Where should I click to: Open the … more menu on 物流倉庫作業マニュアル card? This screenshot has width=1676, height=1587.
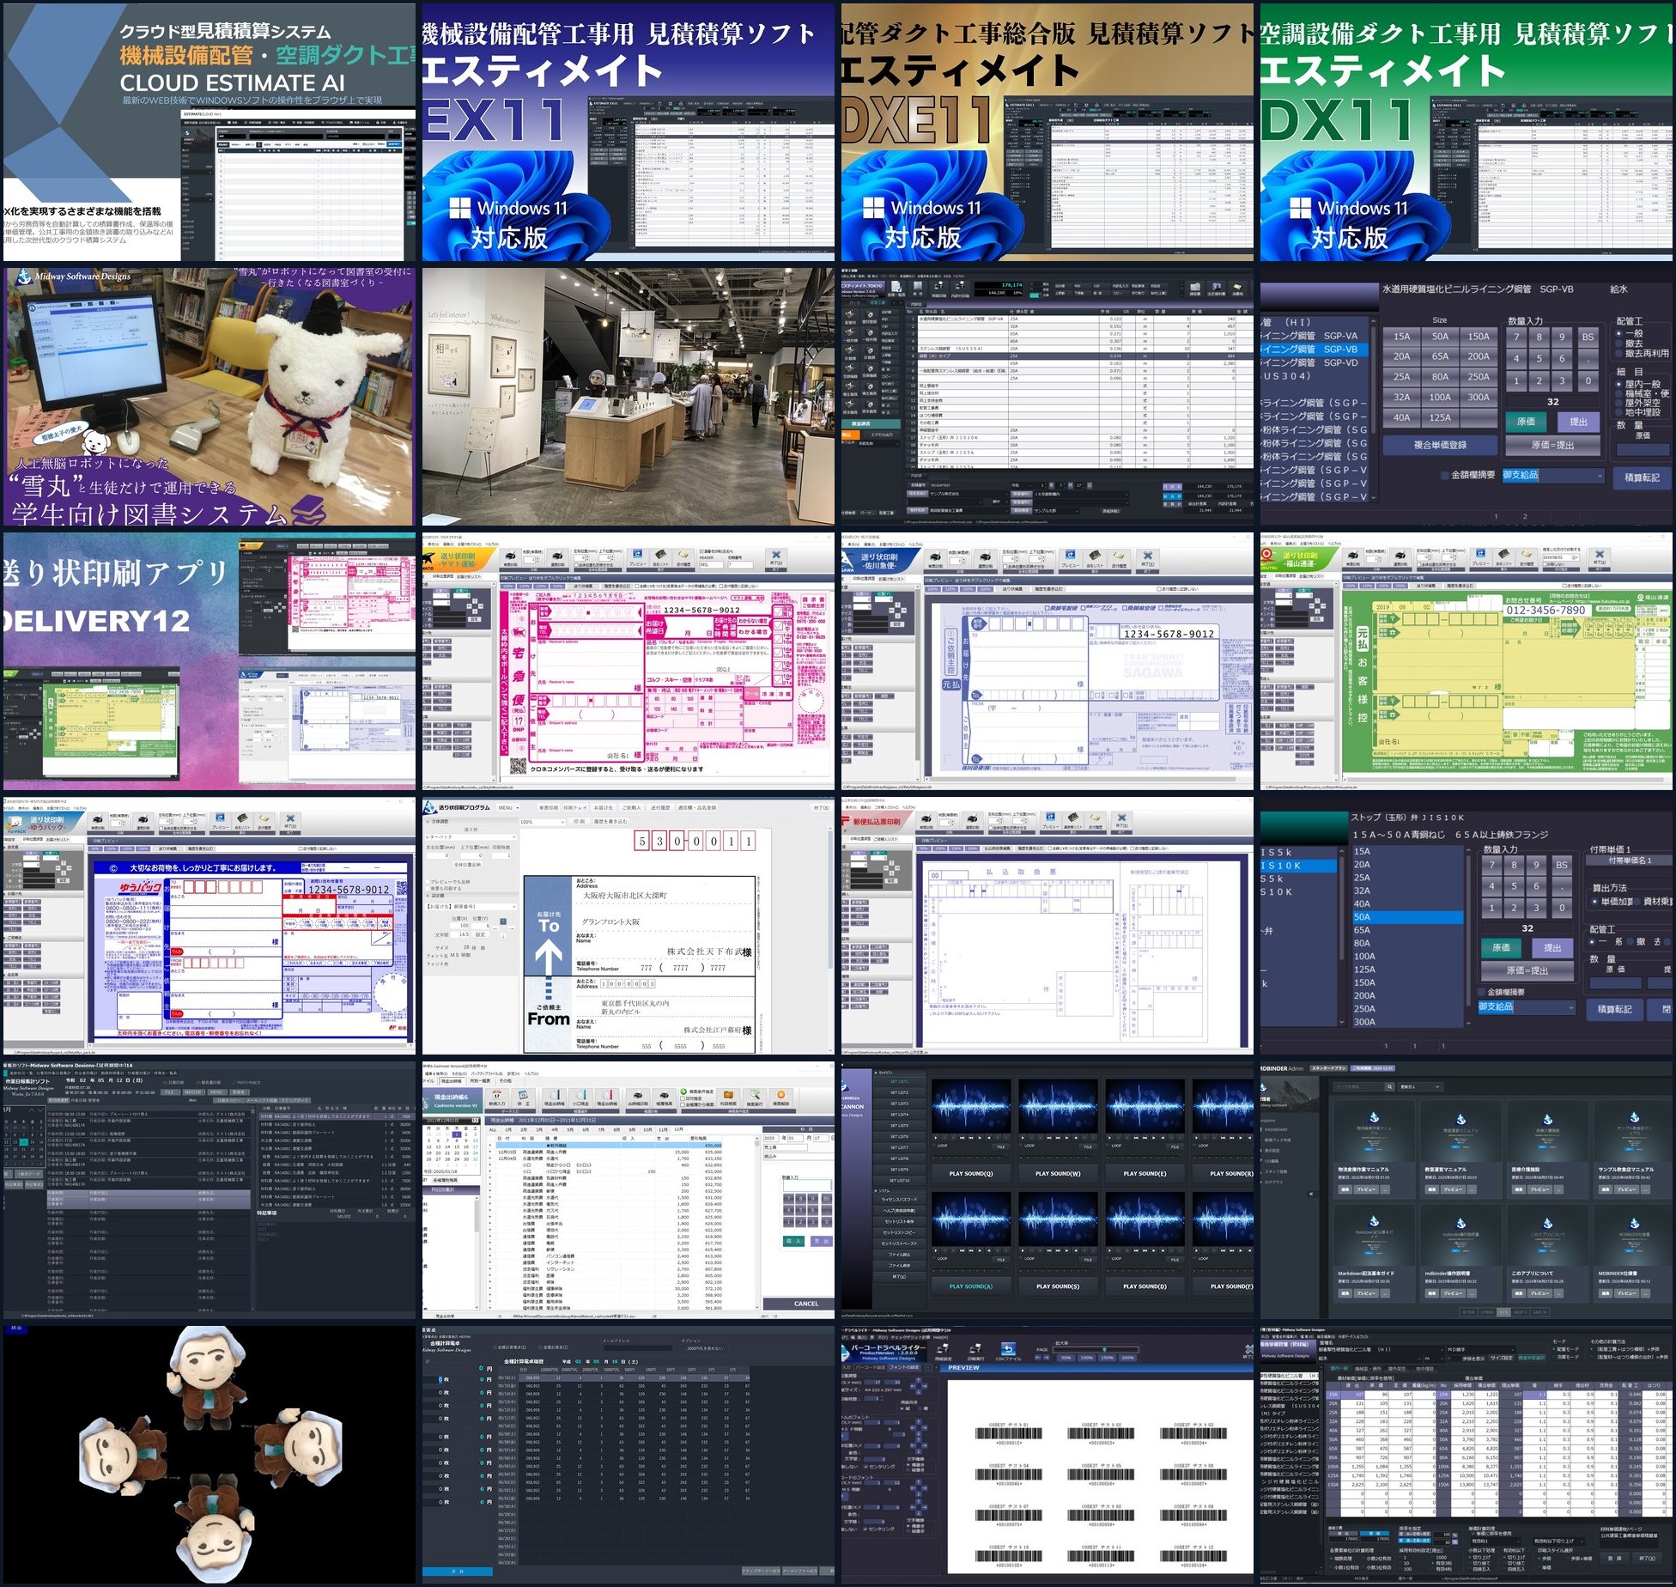click(x=1383, y=1189)
